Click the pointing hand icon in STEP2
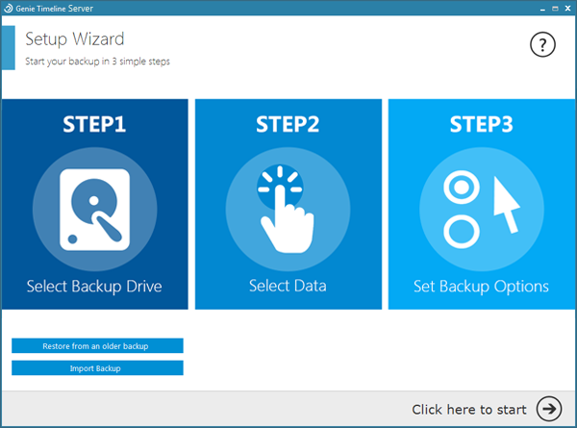This screenshot has width=577, height=428. pos(288,210)
